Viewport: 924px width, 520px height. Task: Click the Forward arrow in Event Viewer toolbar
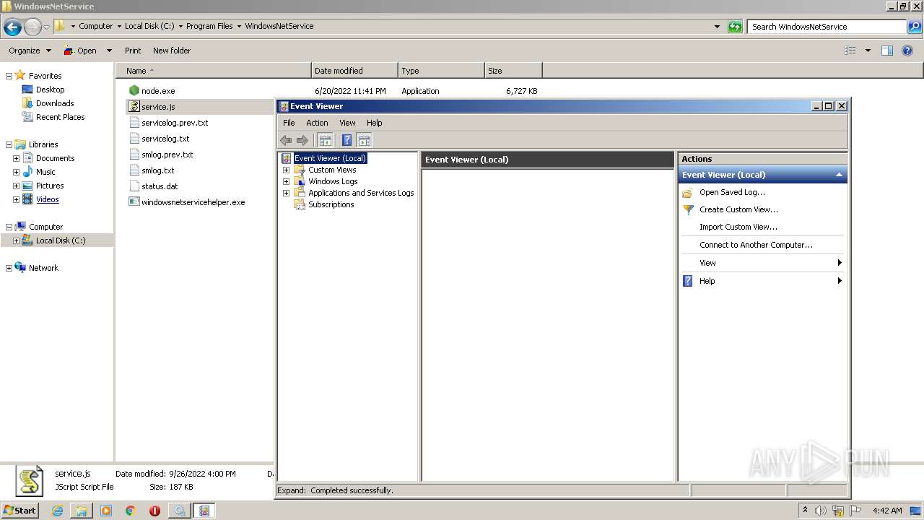[x=302, y=141]
